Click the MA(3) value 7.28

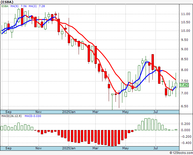click(42, 6)
